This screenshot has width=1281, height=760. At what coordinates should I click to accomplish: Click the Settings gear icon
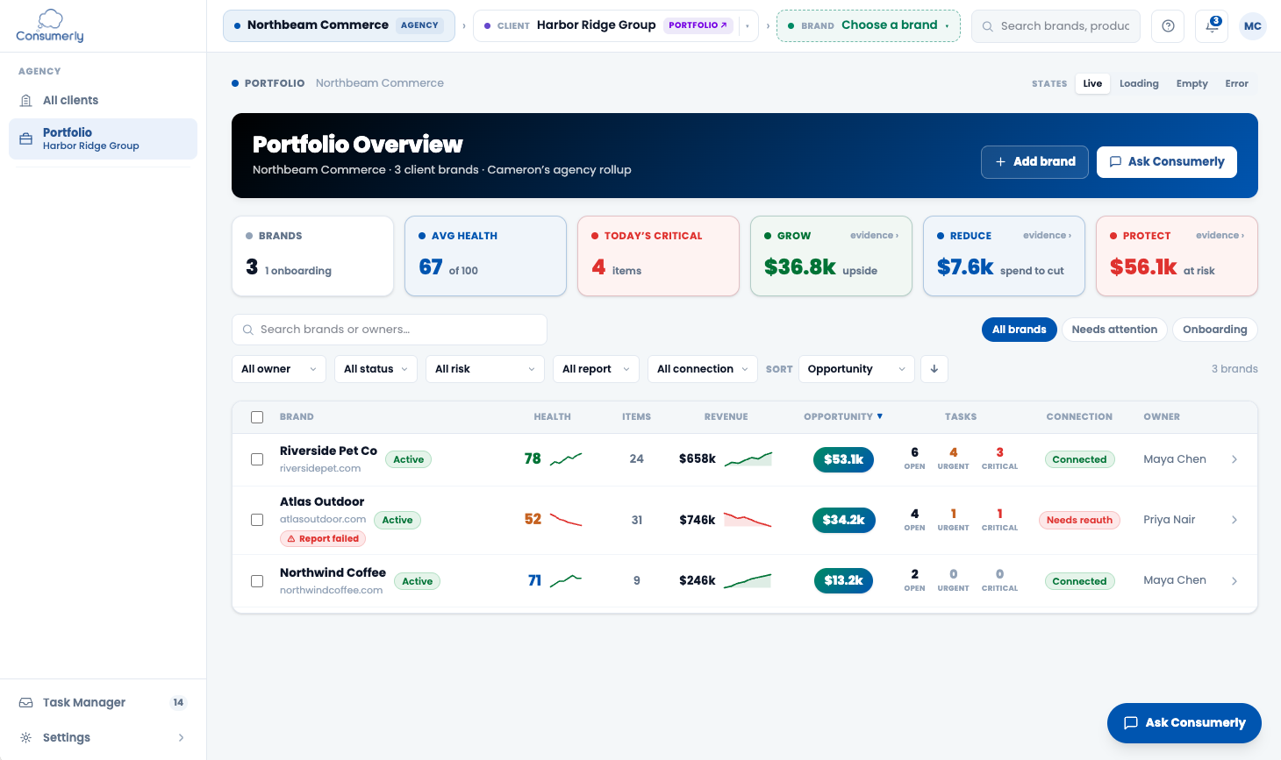pos(26,738)
